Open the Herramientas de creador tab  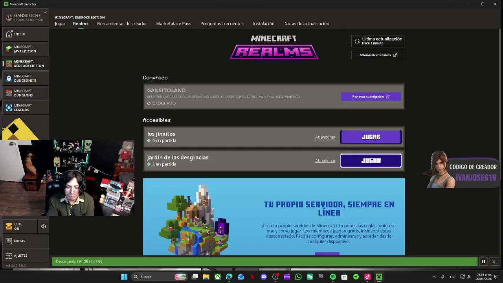point(122,24)
